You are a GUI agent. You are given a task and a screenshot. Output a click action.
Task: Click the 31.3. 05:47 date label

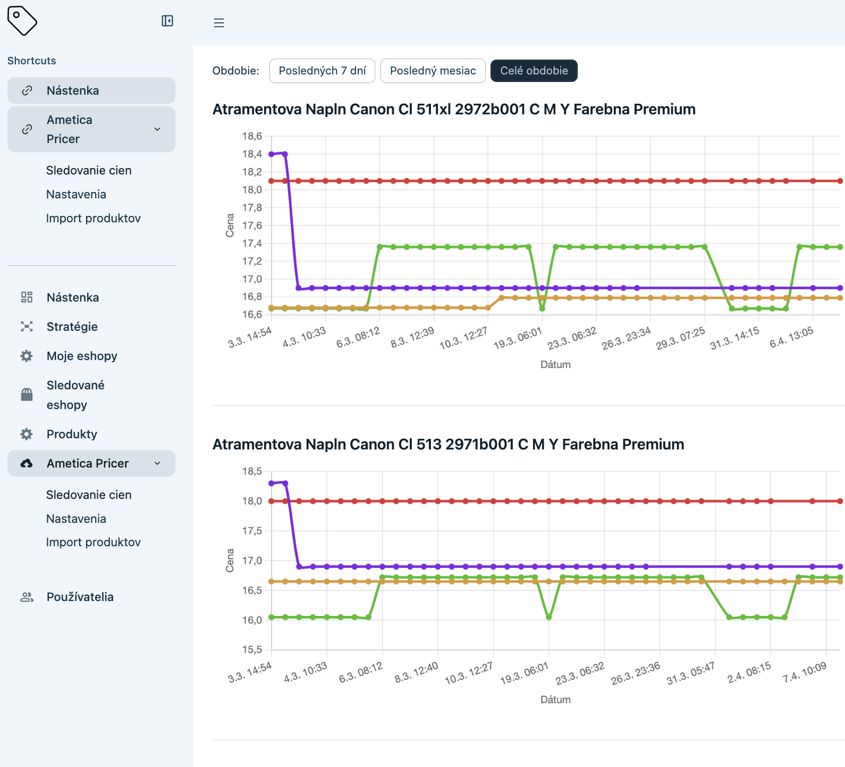691,673
